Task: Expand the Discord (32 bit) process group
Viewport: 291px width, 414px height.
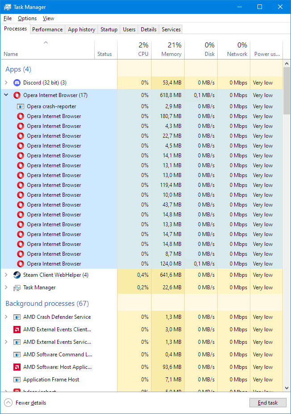Action: [6, 83]
